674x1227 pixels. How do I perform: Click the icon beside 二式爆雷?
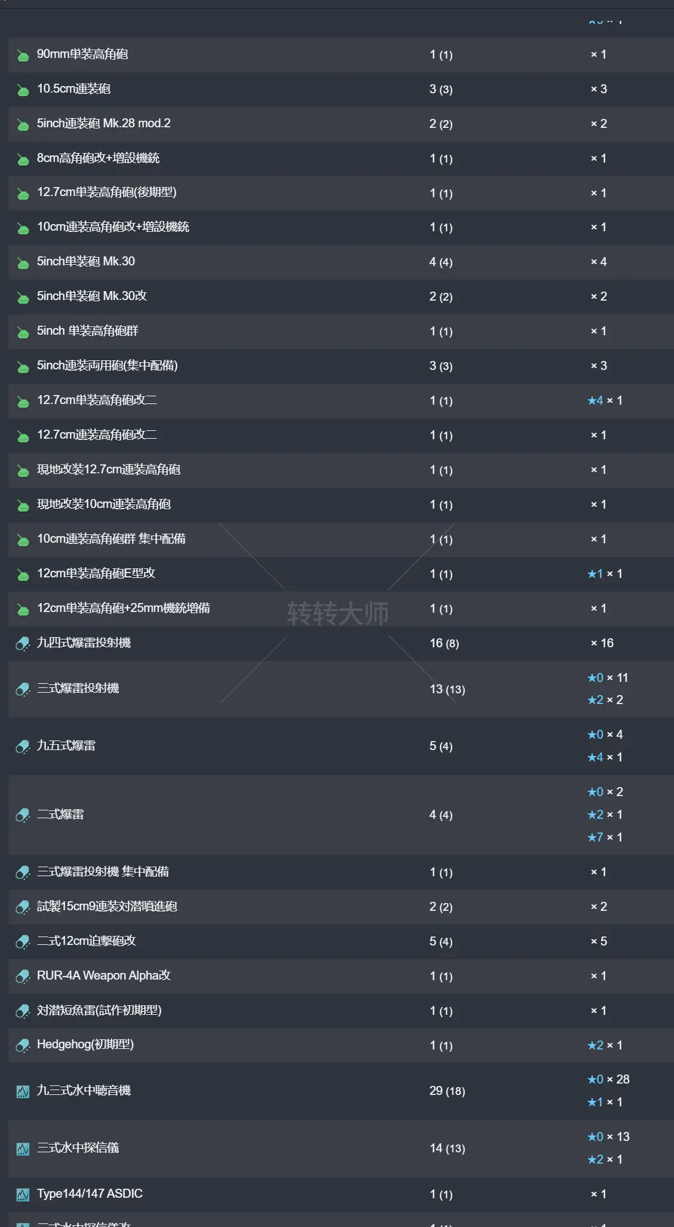click(23, 815)
